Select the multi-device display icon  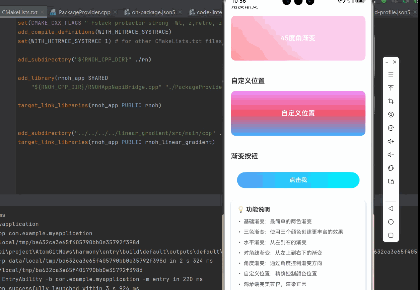tap(391, 181)
